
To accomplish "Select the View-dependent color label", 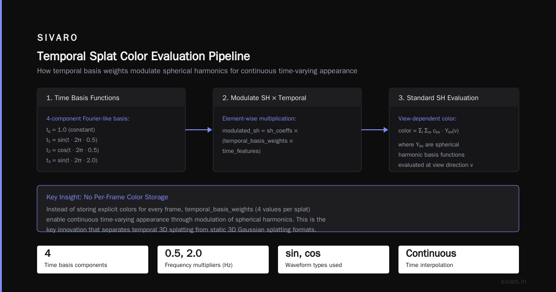I will pos(427,119).
